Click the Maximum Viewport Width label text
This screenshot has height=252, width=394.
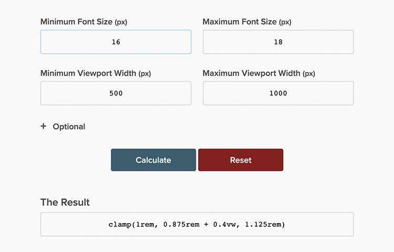pyautogui.click(x=251, y=73)
